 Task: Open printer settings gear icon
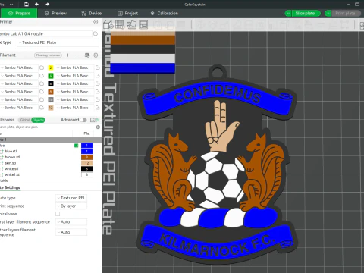(96, 22)
